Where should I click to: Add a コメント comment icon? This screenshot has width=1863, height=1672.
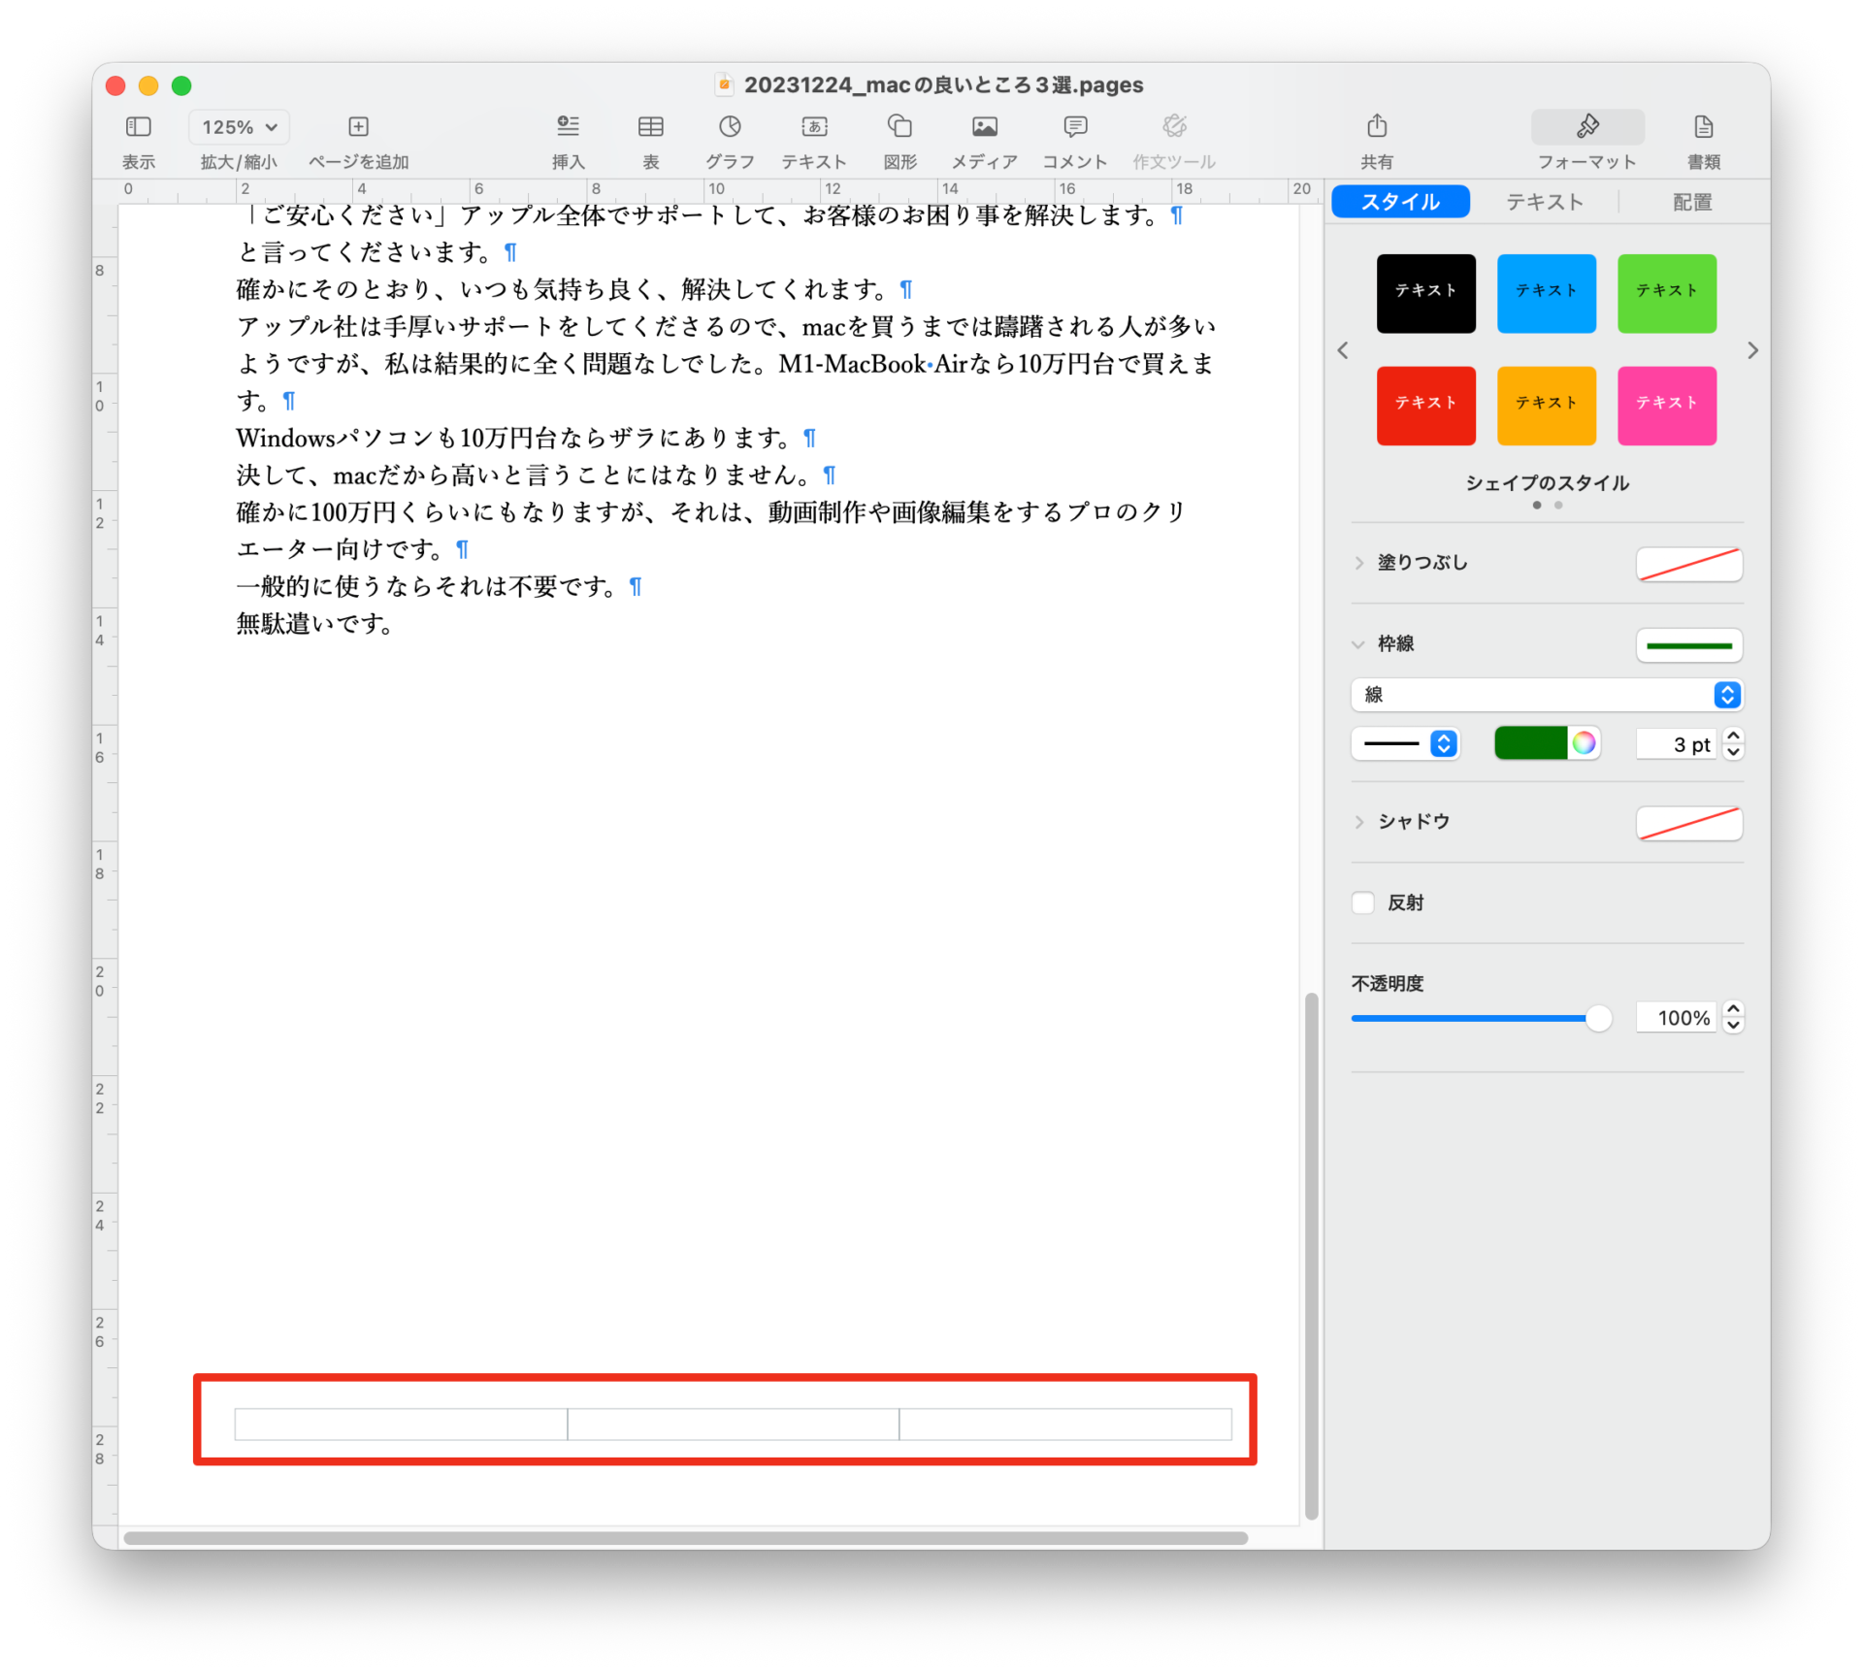tap(1074, 127)
